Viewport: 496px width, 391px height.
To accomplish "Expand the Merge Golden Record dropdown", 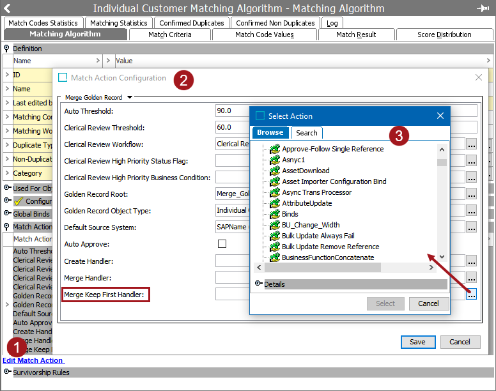I will (130, 98).
